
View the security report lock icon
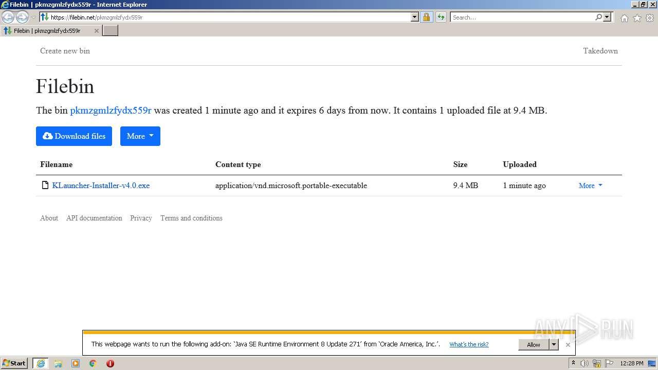pos(426,17)
